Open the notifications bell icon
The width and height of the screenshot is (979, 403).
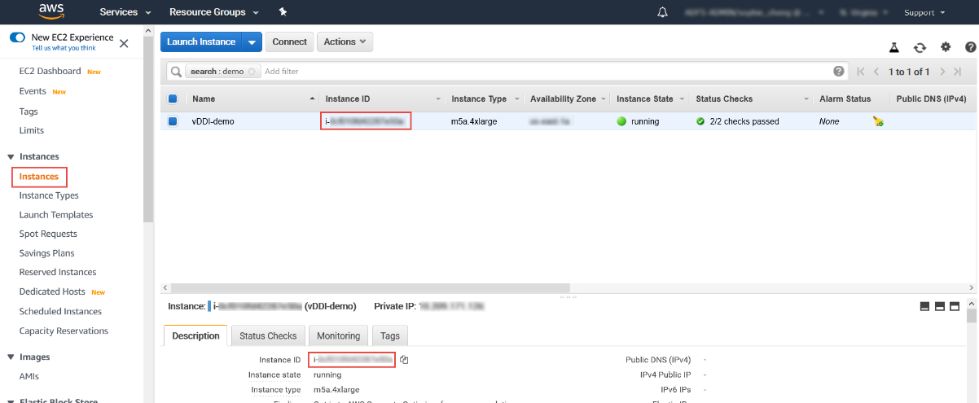click(x=662, y=12)
